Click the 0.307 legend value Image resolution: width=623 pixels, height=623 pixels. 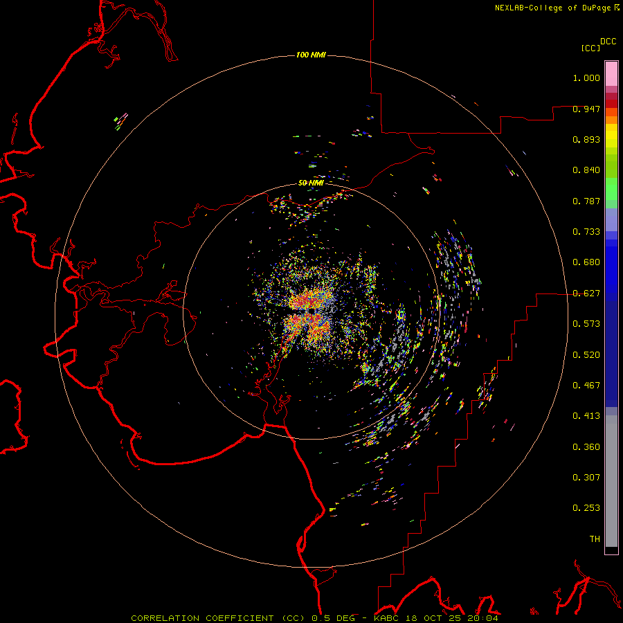click(x=586, y=478)
